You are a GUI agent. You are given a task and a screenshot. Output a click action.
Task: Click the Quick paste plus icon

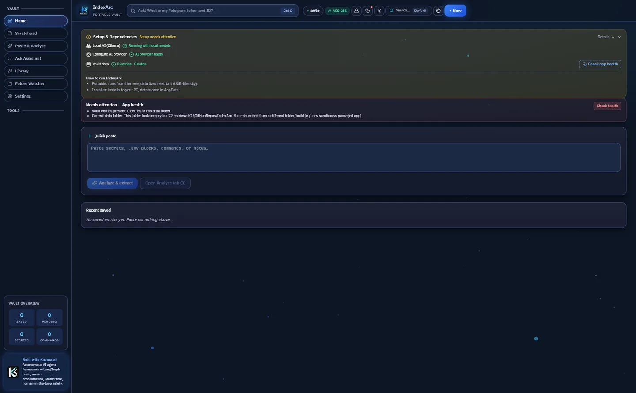point(90,136)
